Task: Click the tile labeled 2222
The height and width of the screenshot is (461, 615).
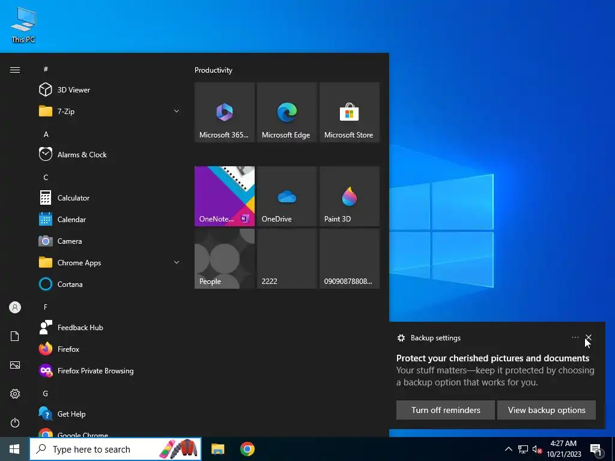Action: (x=286, y=259)
